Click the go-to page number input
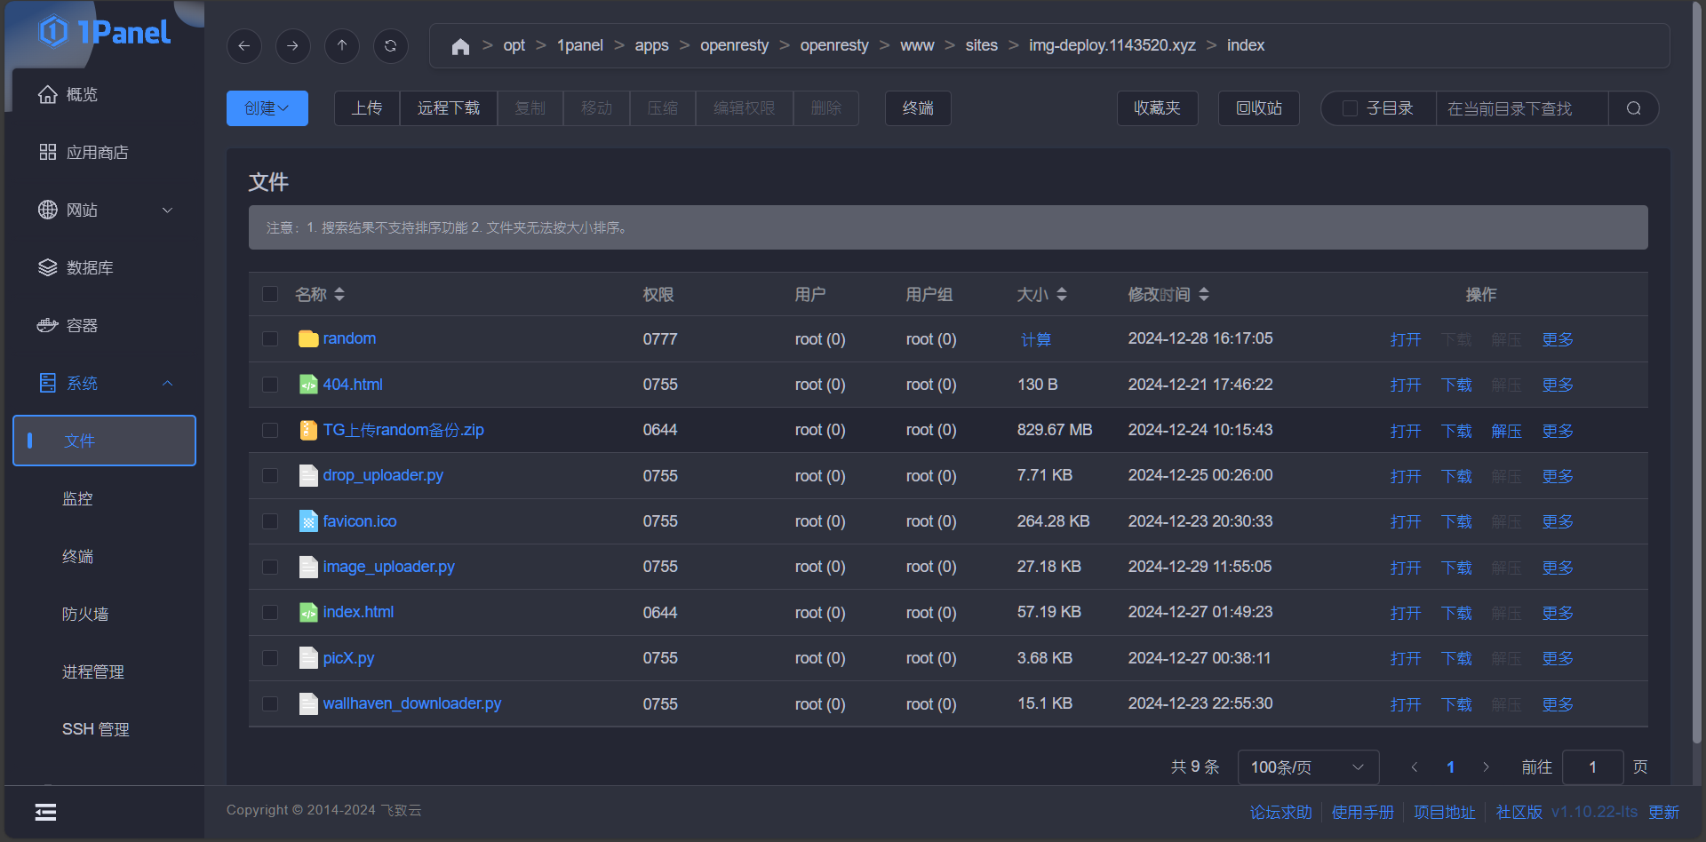Viewport: 1706px width, 842px height. click(x=1592, y=767)
